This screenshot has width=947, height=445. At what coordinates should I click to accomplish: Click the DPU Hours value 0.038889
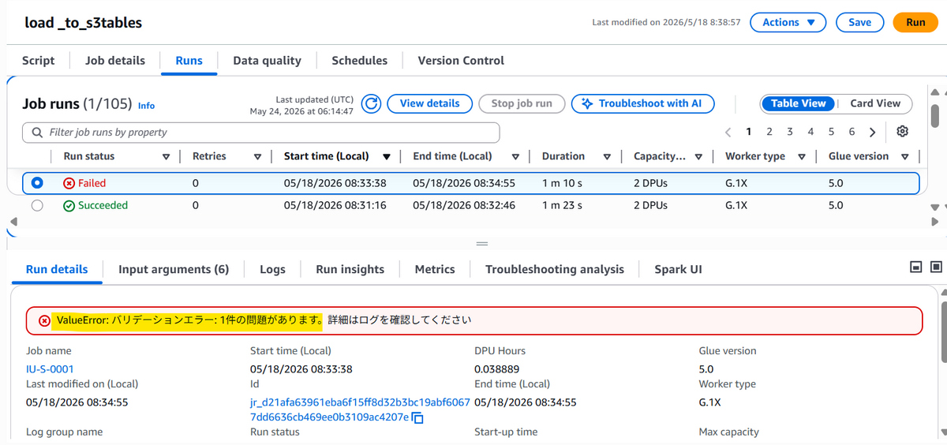pos(497,368)
